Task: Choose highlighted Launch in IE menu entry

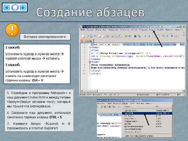Action: click(147, 113)
